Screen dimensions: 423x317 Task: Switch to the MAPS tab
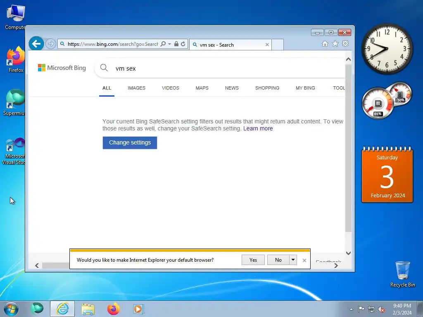(x=202, y=88)
